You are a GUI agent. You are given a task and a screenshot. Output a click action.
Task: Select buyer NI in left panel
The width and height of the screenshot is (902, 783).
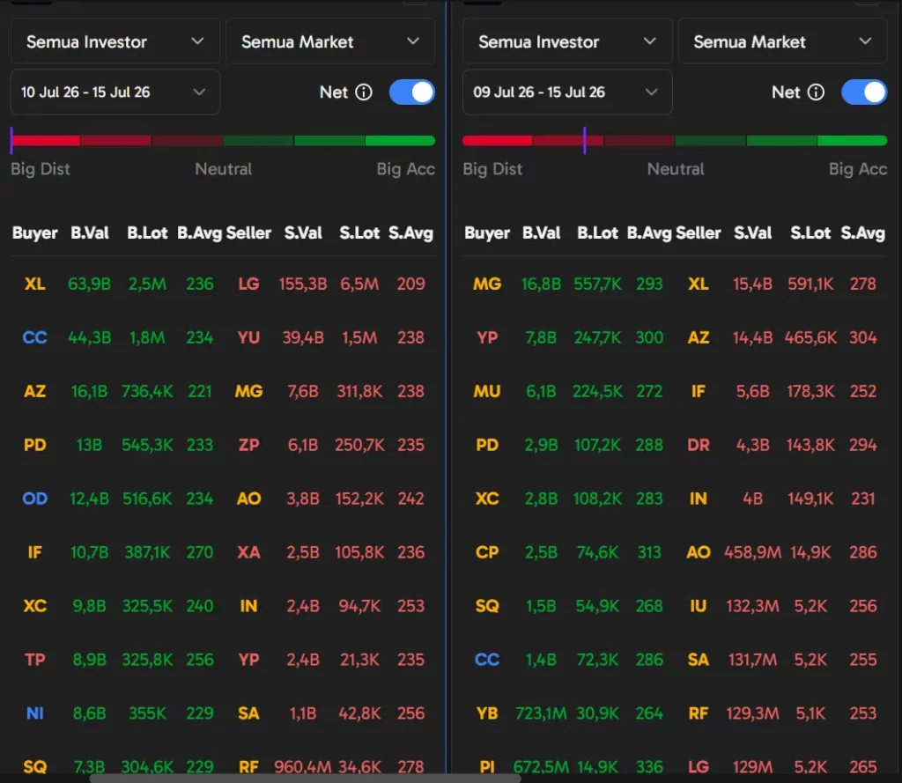35,713
